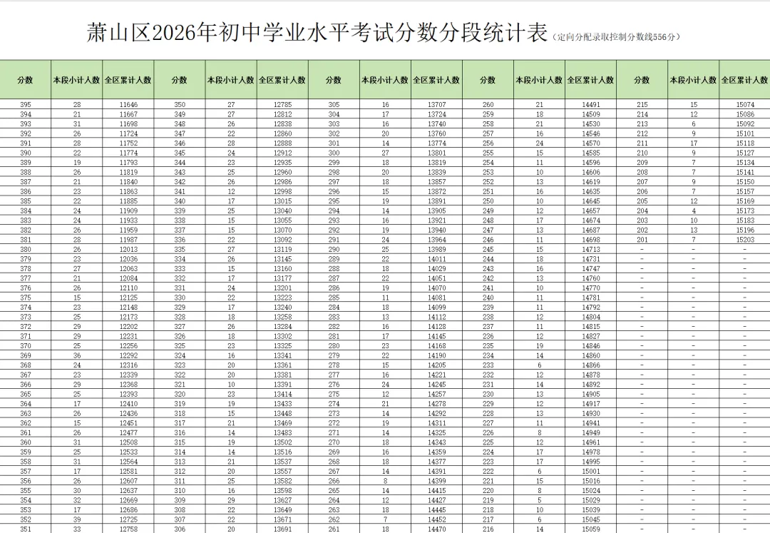770x533 pixels.
Task: Select cumulative total 12292
Action: click(128, 355)
